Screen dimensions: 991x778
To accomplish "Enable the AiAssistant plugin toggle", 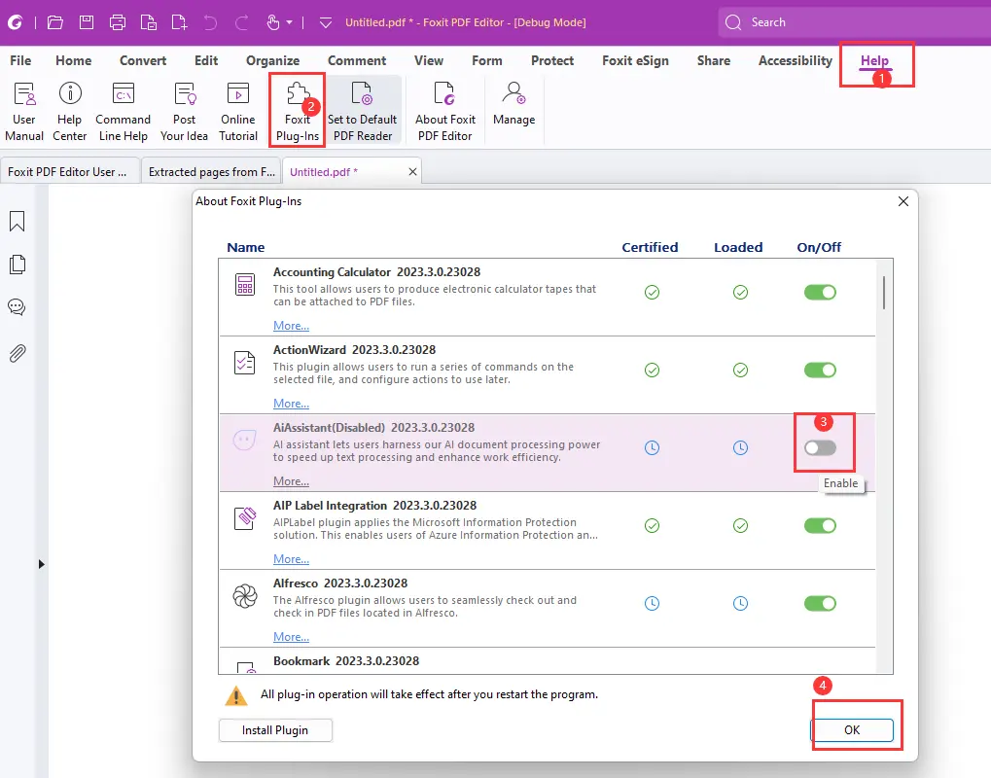I will coord(820,447).
